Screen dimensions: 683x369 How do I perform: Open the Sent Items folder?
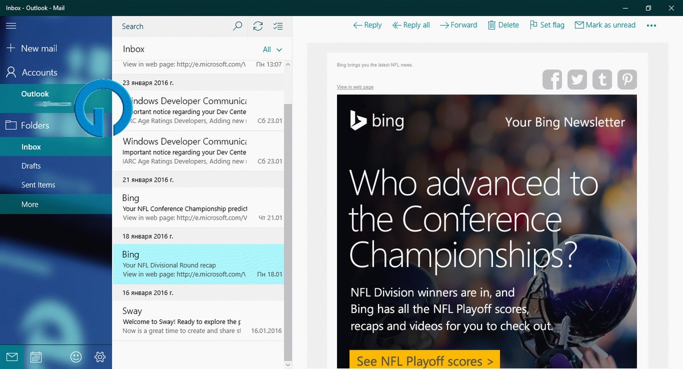coord(56,184)
